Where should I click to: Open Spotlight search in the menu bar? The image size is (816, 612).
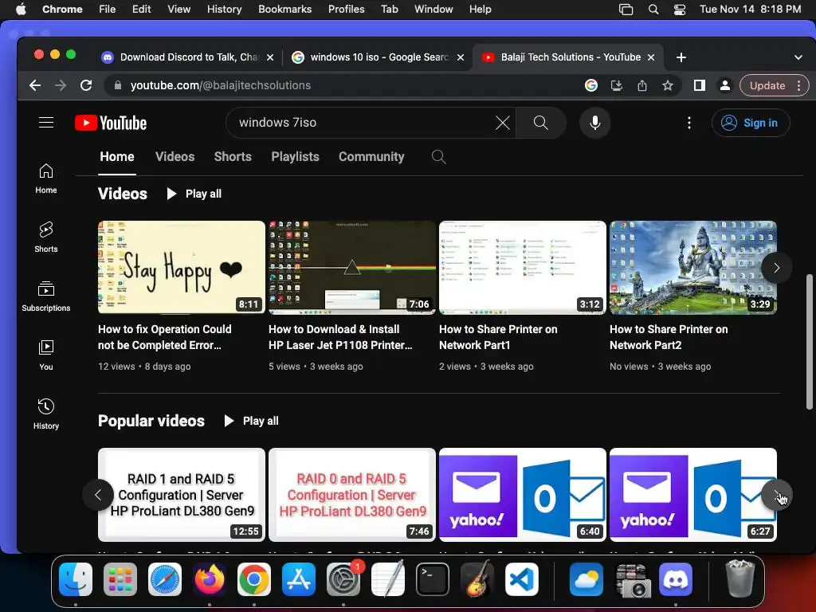(x=653, y=10)
